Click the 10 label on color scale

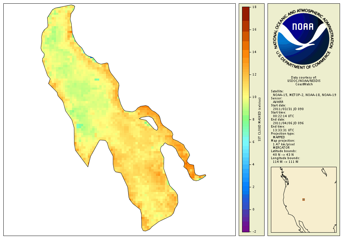254,97
